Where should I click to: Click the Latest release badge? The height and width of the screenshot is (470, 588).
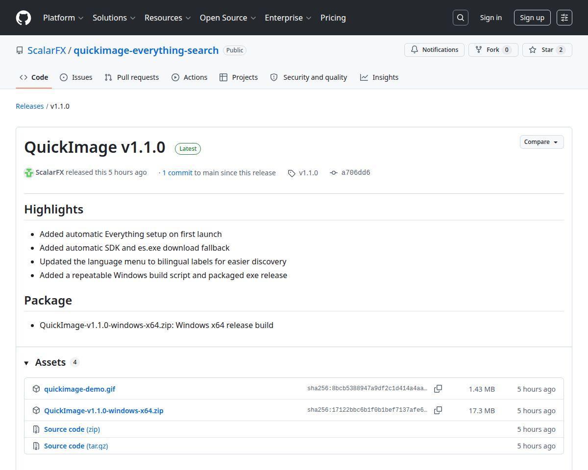pos(188,149)
